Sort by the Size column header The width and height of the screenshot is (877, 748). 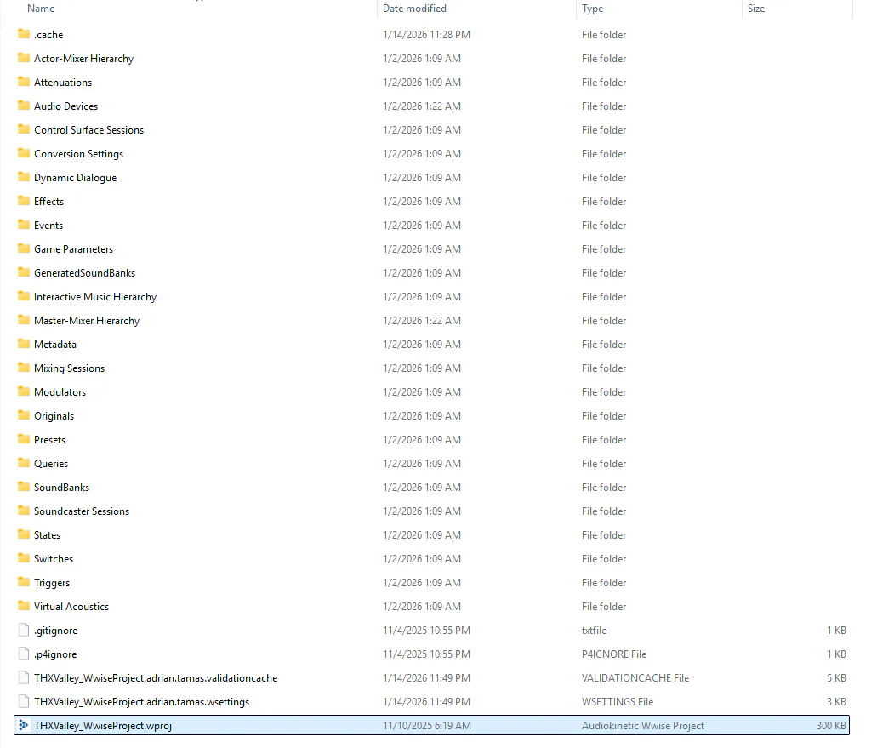[x=756, y=9]
